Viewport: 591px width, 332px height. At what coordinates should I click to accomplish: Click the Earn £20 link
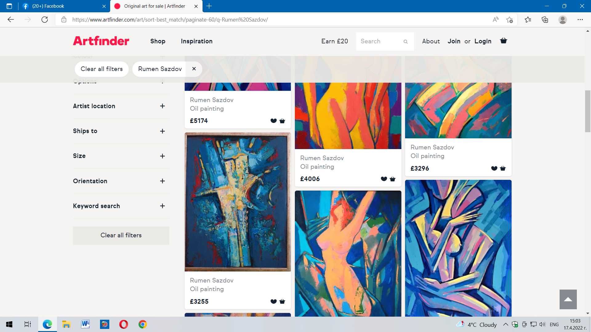pos(335,41)
